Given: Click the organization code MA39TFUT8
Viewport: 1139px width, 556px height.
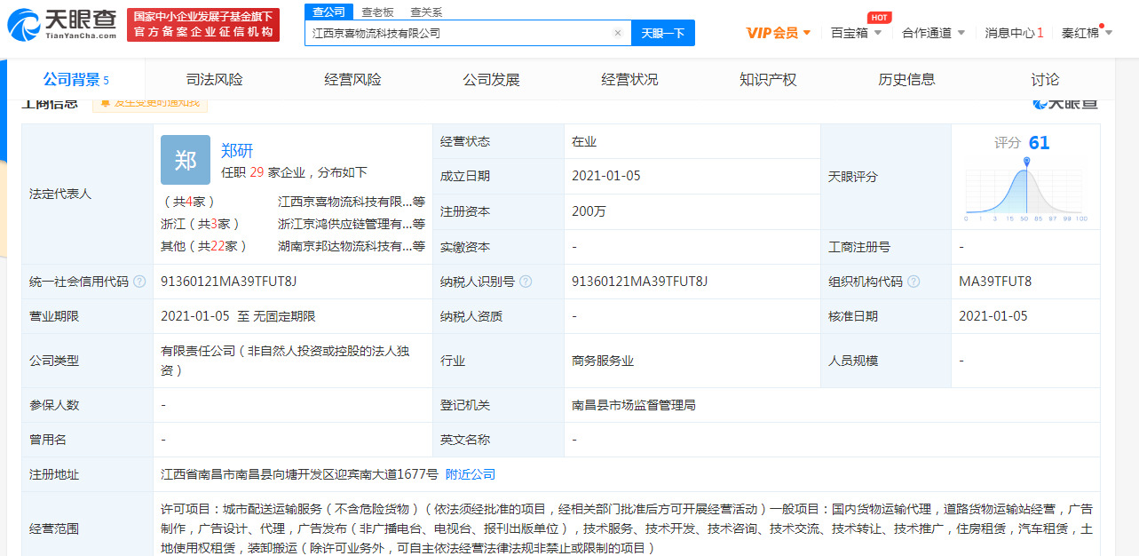Looking at the screenshot, I should pyautogui.click(x=995, y=282).
